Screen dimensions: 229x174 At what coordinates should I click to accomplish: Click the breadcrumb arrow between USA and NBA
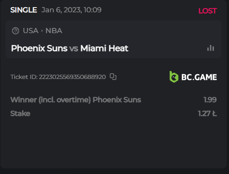(42, 31)
